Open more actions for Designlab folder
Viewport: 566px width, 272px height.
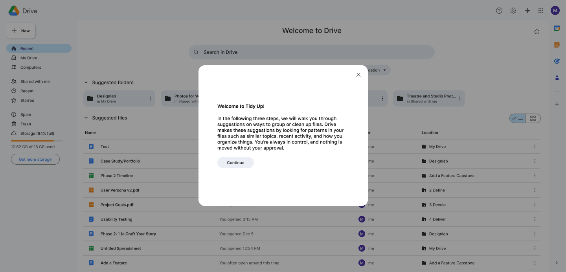click(150, 98)
